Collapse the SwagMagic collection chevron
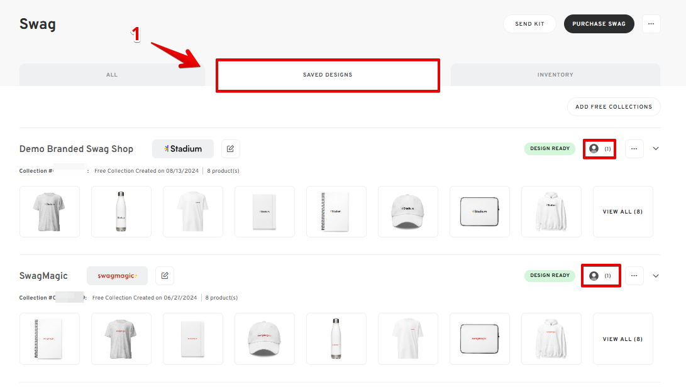 (656, 276)
